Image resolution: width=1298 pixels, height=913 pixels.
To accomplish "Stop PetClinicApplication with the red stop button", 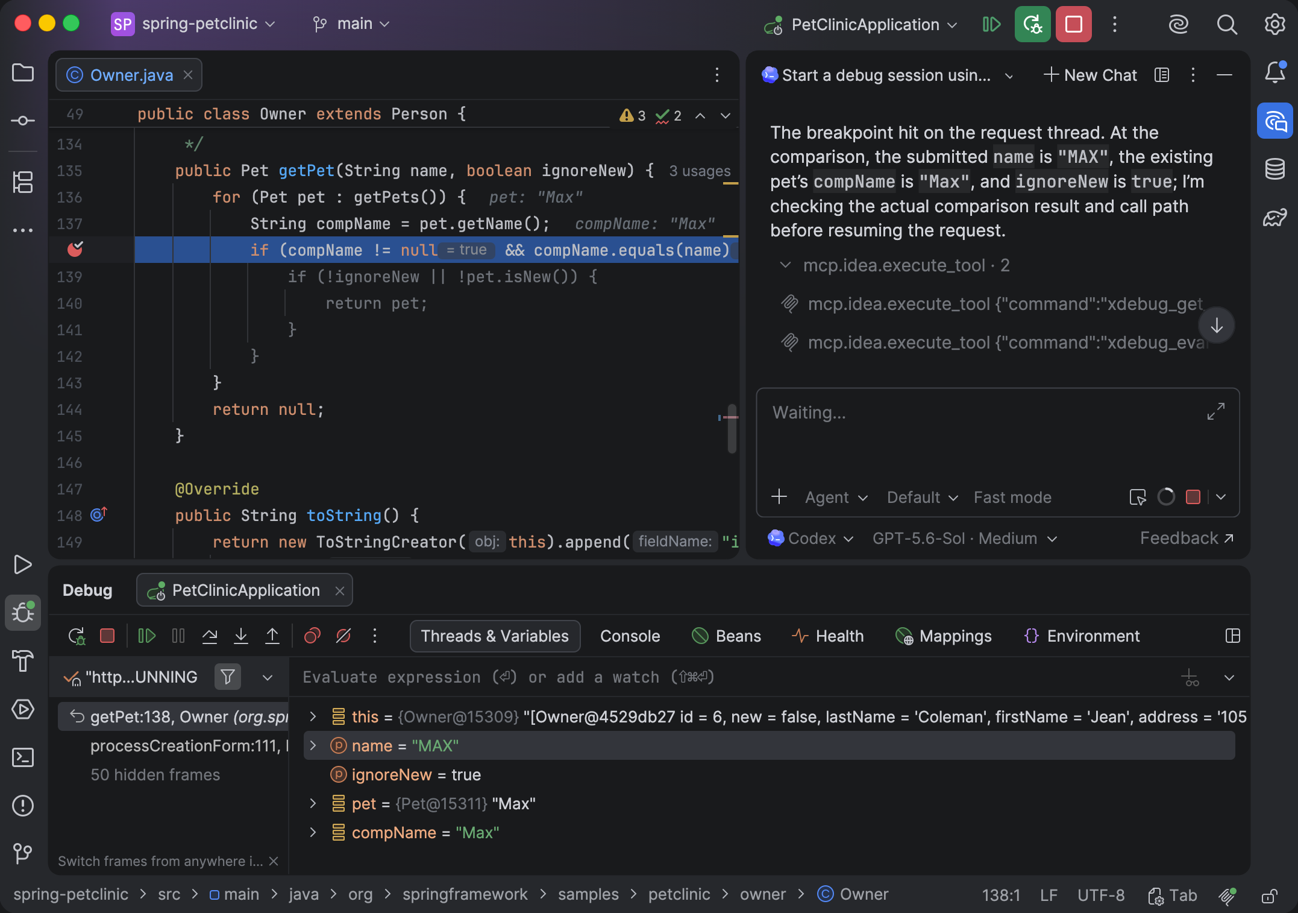I will pos(1073,25).
